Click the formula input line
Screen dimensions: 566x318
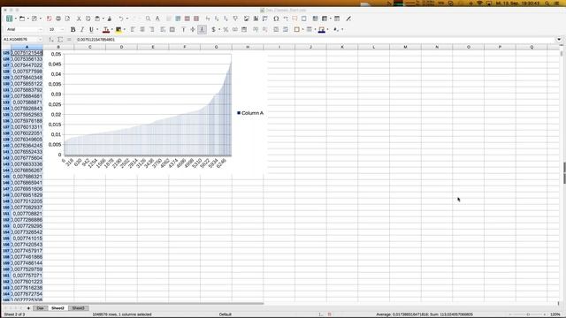tap(315, 39)
